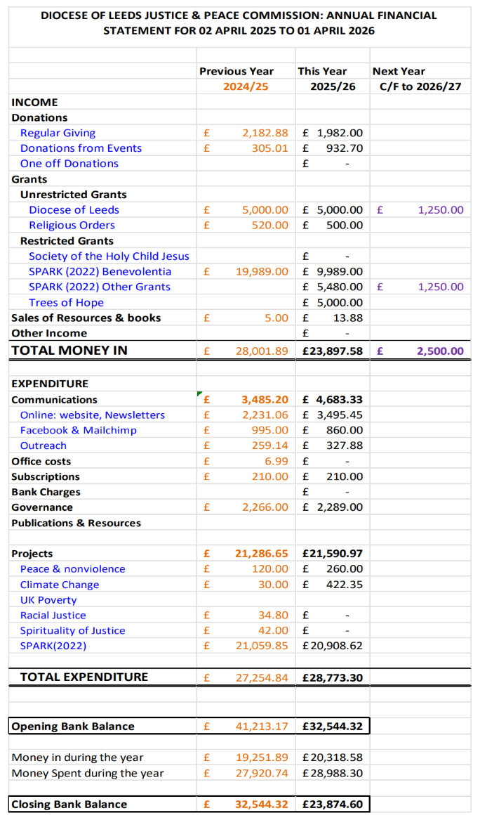Select the 'This Year' column header
This screenshot has height=820, width=480.
click(322, 71)
